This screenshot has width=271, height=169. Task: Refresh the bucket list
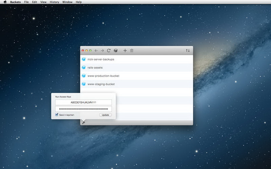pos(109,51)
